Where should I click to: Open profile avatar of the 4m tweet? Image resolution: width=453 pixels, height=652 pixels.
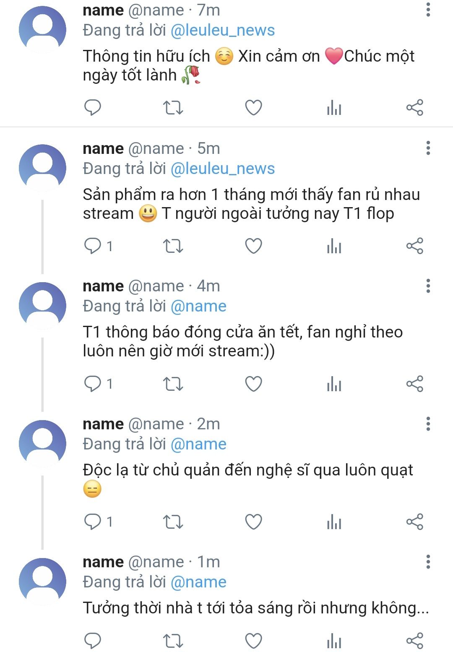pos(42,306)
